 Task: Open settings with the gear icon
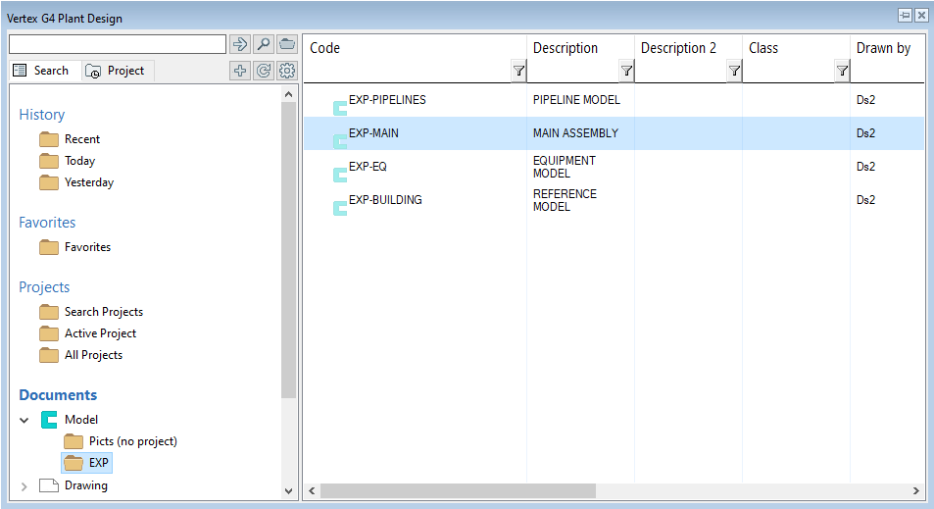(287, 71)
